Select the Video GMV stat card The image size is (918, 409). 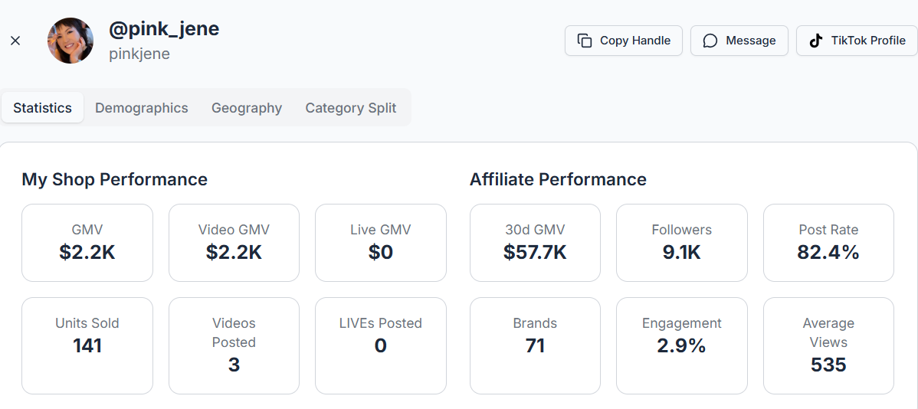[x=234, y=242]
